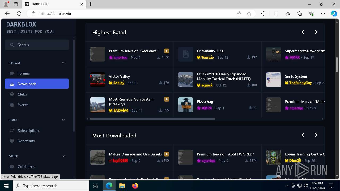Click the page vertical scrollbar thumb

(337, 64)
